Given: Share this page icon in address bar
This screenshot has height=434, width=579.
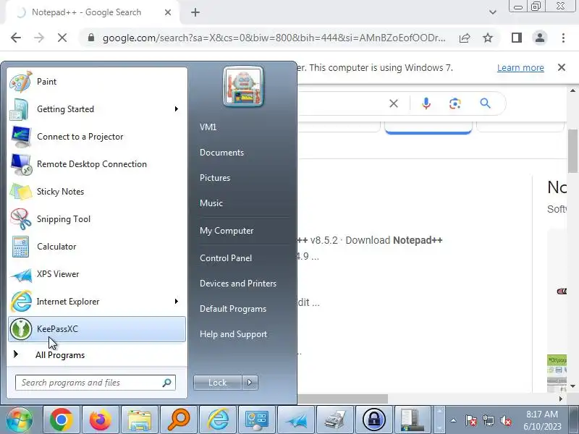Looking at the screenshot, I should 465,38.
